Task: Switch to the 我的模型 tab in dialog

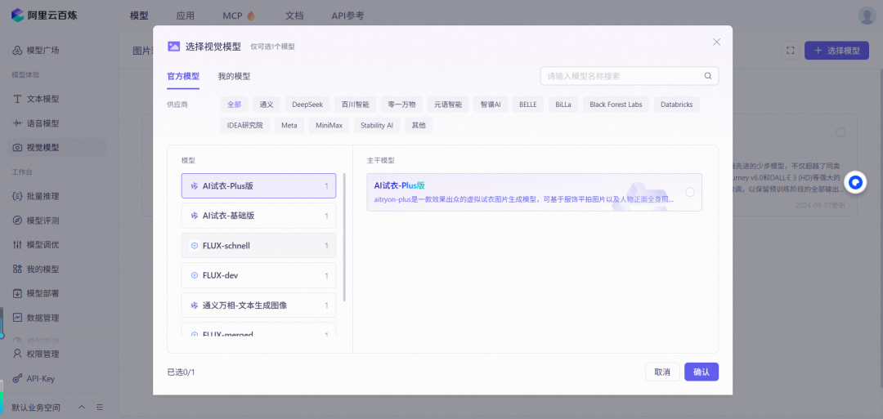Action: click(235, 77)
